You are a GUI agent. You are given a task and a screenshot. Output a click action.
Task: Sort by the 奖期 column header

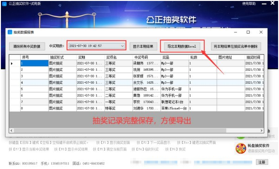pyautogui.click(x=91, y=57)
